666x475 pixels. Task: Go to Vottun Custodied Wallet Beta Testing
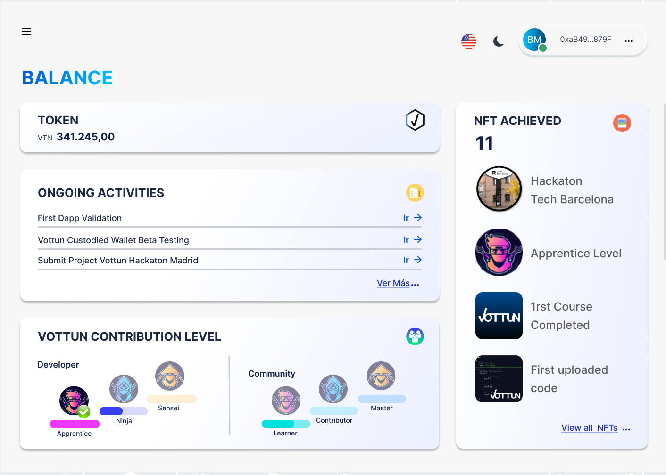point(412,240)
